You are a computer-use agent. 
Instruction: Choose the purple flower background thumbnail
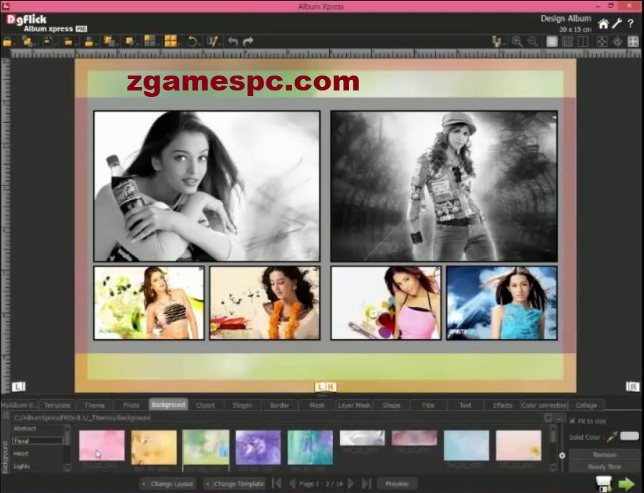tap(258, 447)
